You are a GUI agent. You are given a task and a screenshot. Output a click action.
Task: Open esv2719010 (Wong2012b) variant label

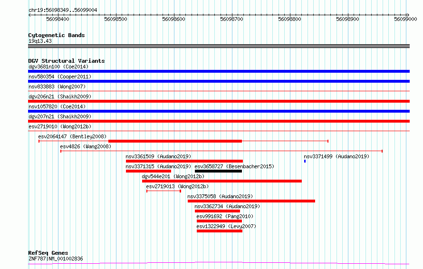pyautogui.click(x=60, y=126)
